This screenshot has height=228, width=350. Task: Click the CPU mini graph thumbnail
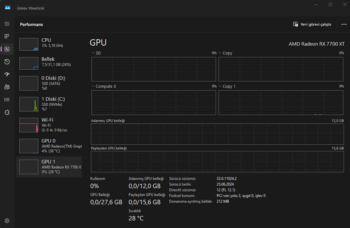click(x=29, y=44)
